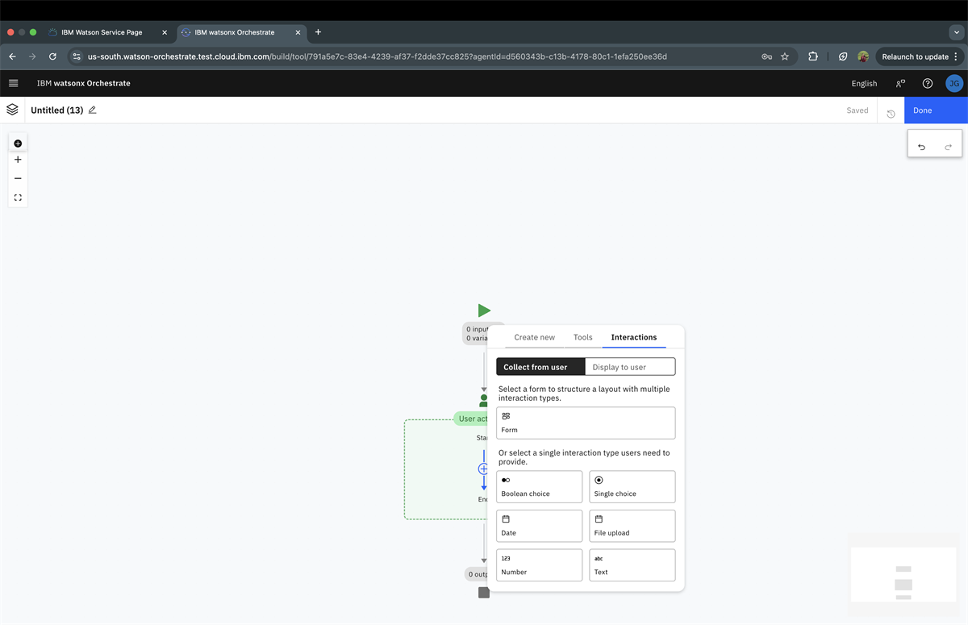Switch to IBM Watson Service Page tab

(x=102, y=32)
